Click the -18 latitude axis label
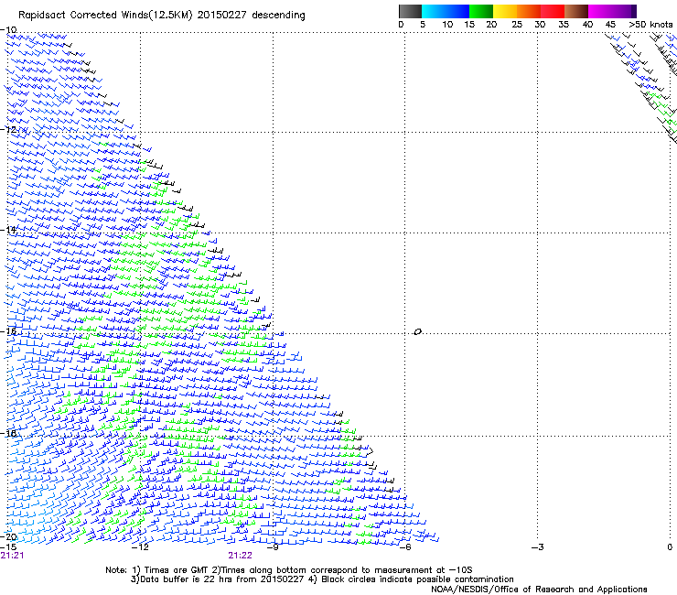The height and width of the screenshot is (595, 677). point(8,433)
